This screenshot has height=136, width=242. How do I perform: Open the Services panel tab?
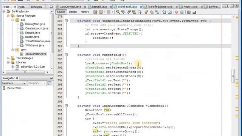pos(36,7)
